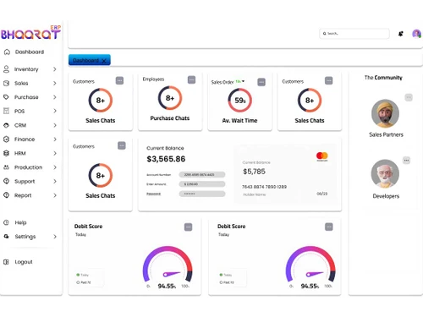Open the Dashboard home icon in sidebar
The height and width of the screenshot is (317, 423).
point(7,52)
